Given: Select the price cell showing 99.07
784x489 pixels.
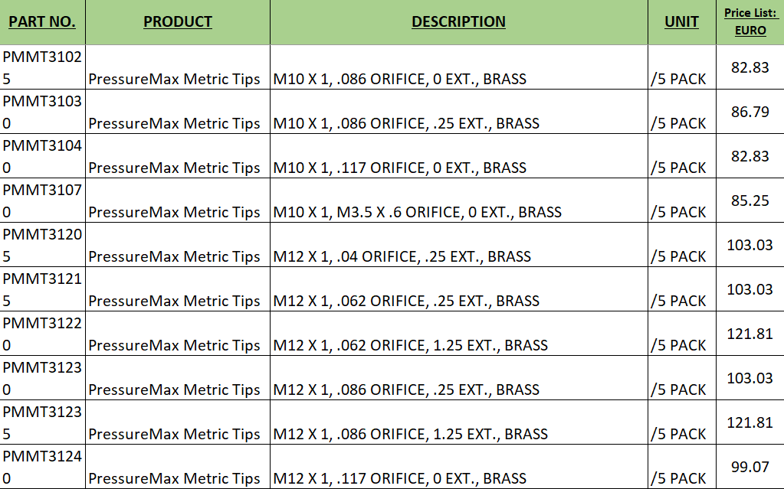Looking at the screenshot, I should tap(750, 467).
